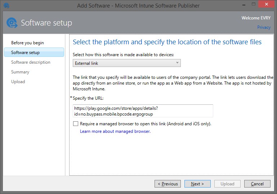Open Learn more about managed browser link
This screenshot has height=194, width=277.
point(115,131)
